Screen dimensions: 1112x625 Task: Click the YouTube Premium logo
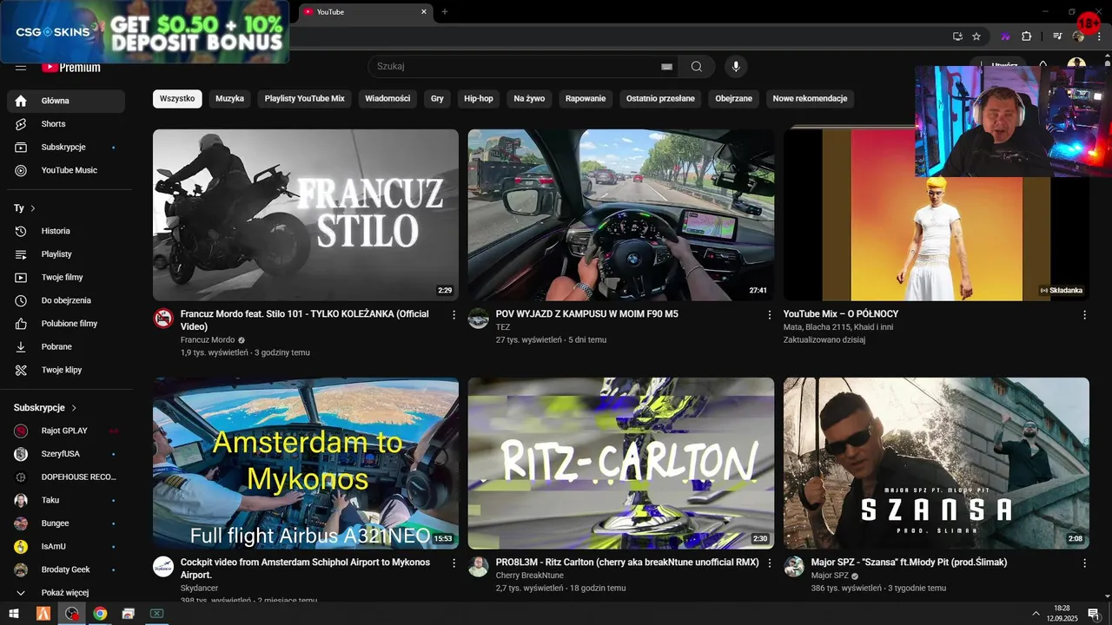(x=71, y=67)
